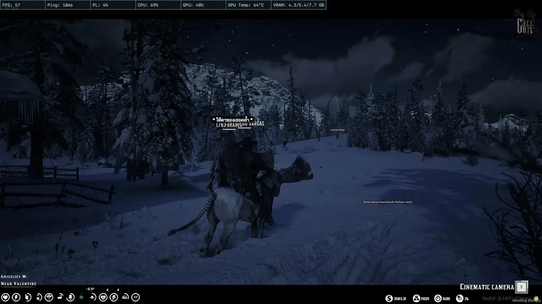The height and width of the screenshot is (304, 542).
Task: Click the GPU Temp: 64°C readout
Action: click(248, 5)
